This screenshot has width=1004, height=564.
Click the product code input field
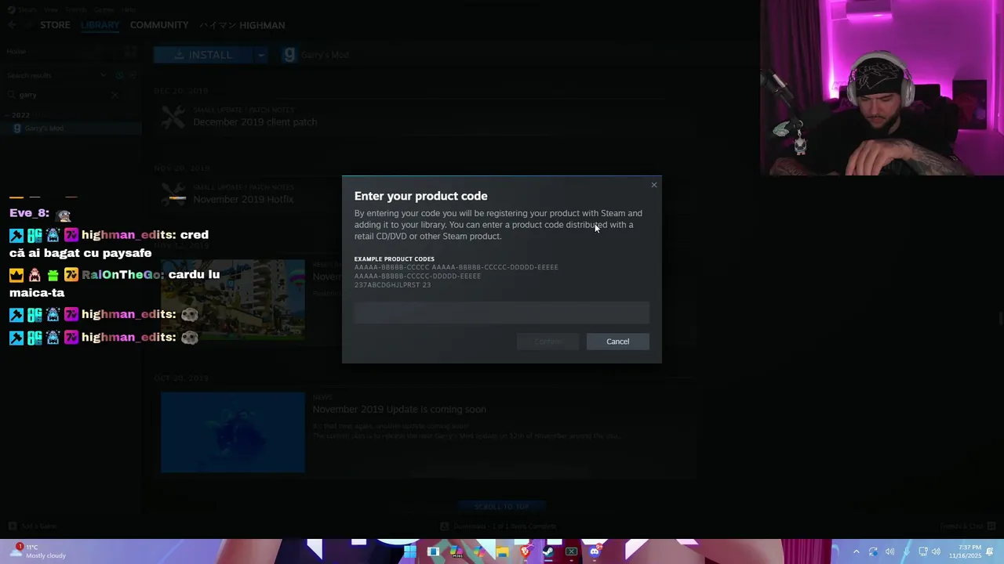501,313
